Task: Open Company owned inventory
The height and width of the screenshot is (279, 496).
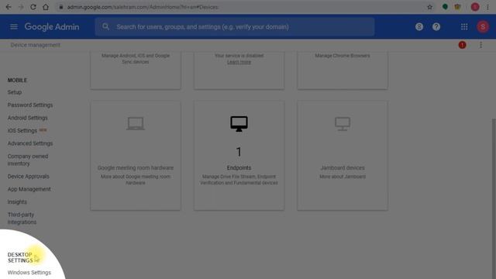Action: 28,160
